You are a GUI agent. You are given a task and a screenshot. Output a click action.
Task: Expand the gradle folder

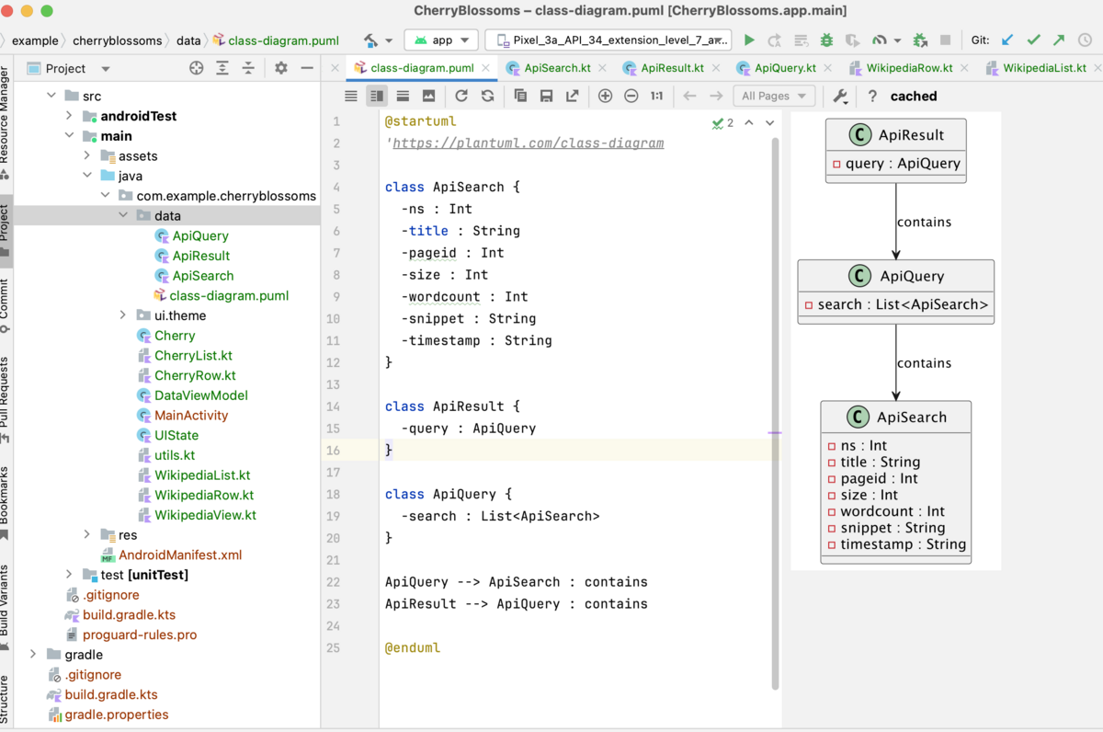33,654
